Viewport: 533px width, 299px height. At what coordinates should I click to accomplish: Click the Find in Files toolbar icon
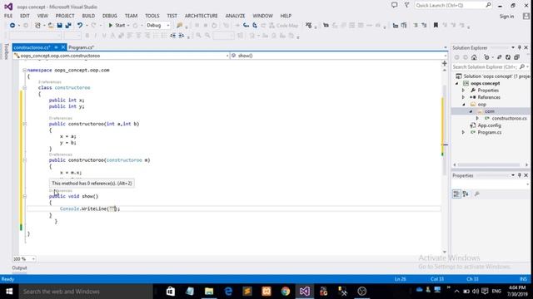point(179,26)
